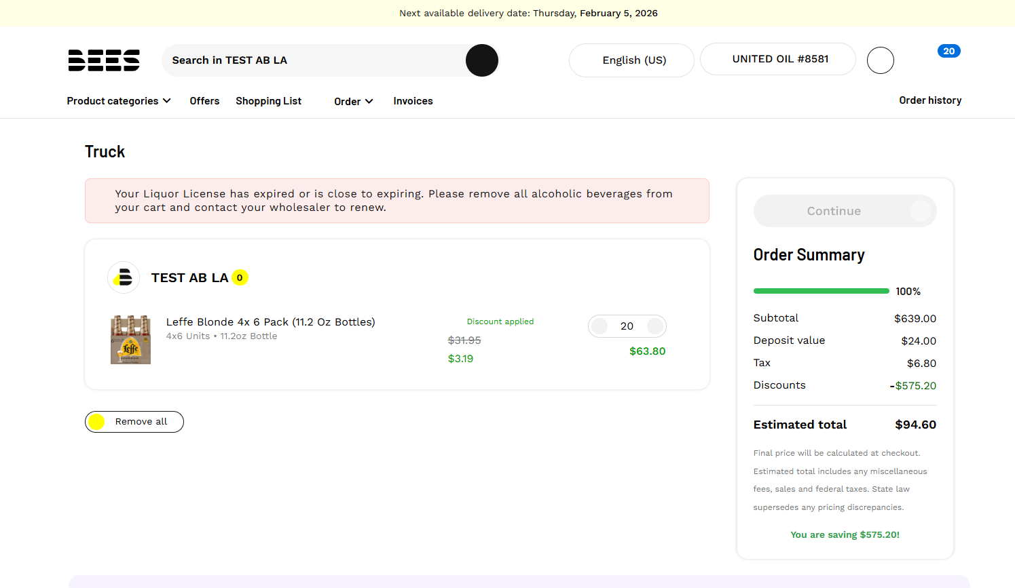Screen dimensions: 1015x588
Task: Open the English (US) language selector
Action: pyautogui.click(x=631, y=60)
